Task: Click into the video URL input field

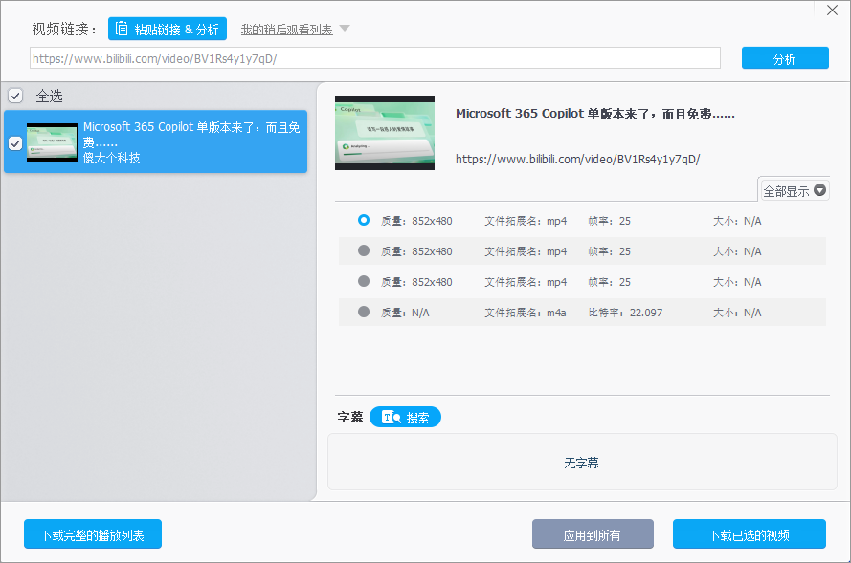Action: pyautogui.click(x=375, y=58)
